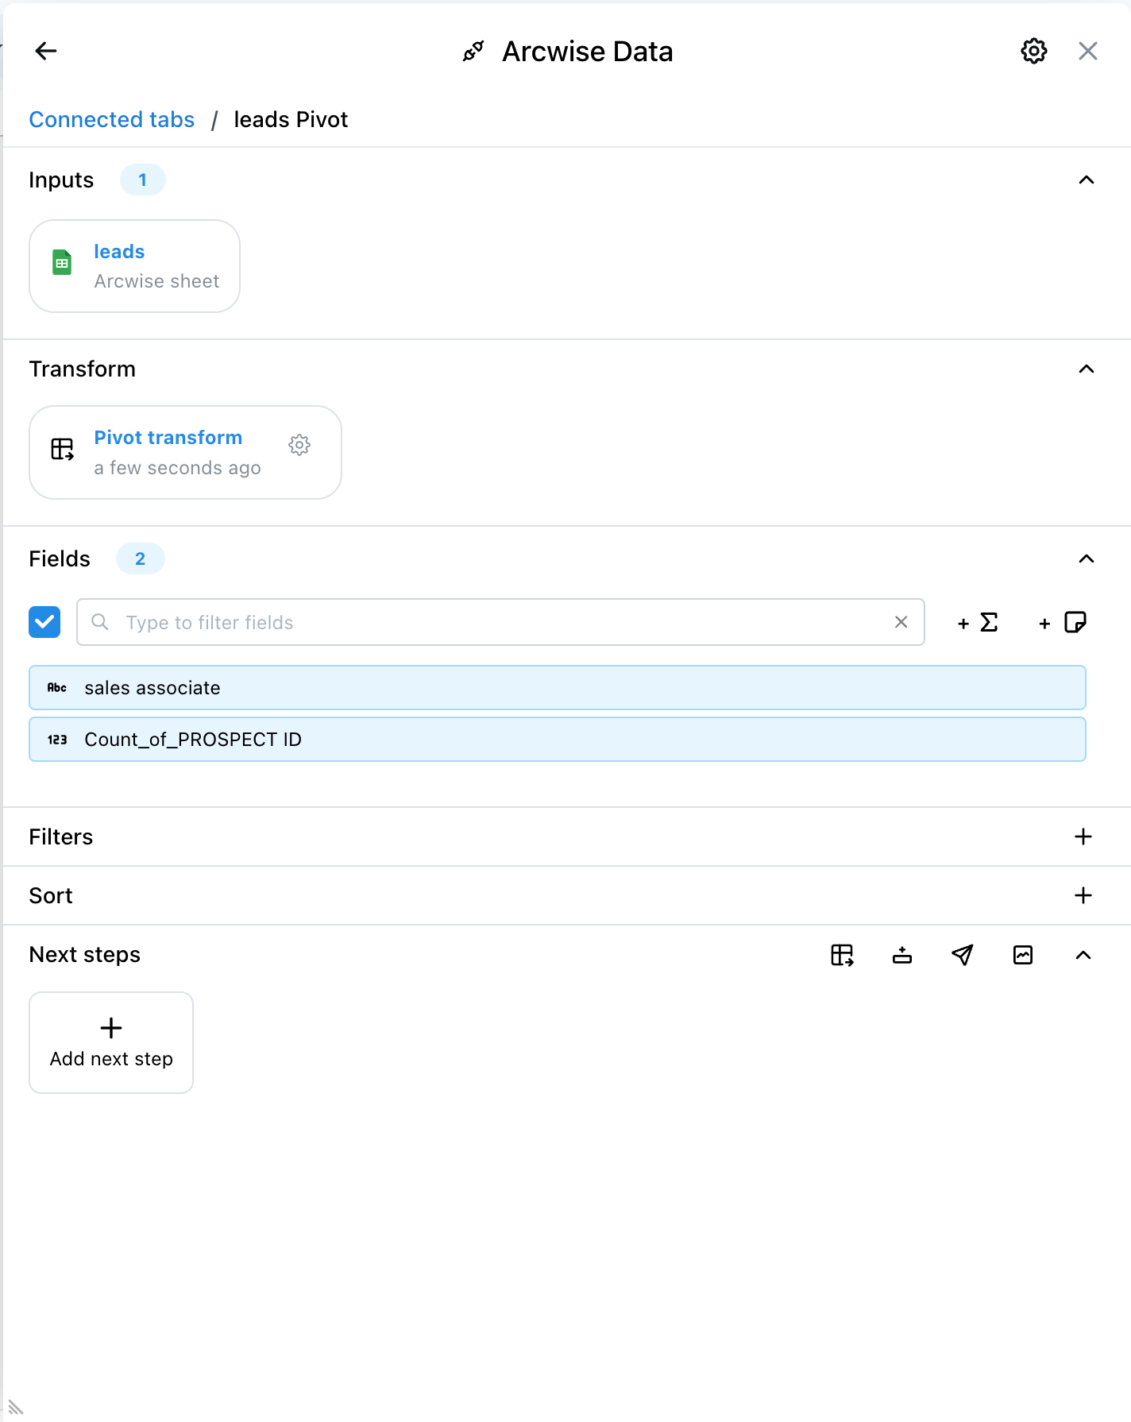Add a new filter with plus
1131x1422 pixels.
tap(1083, 837)
